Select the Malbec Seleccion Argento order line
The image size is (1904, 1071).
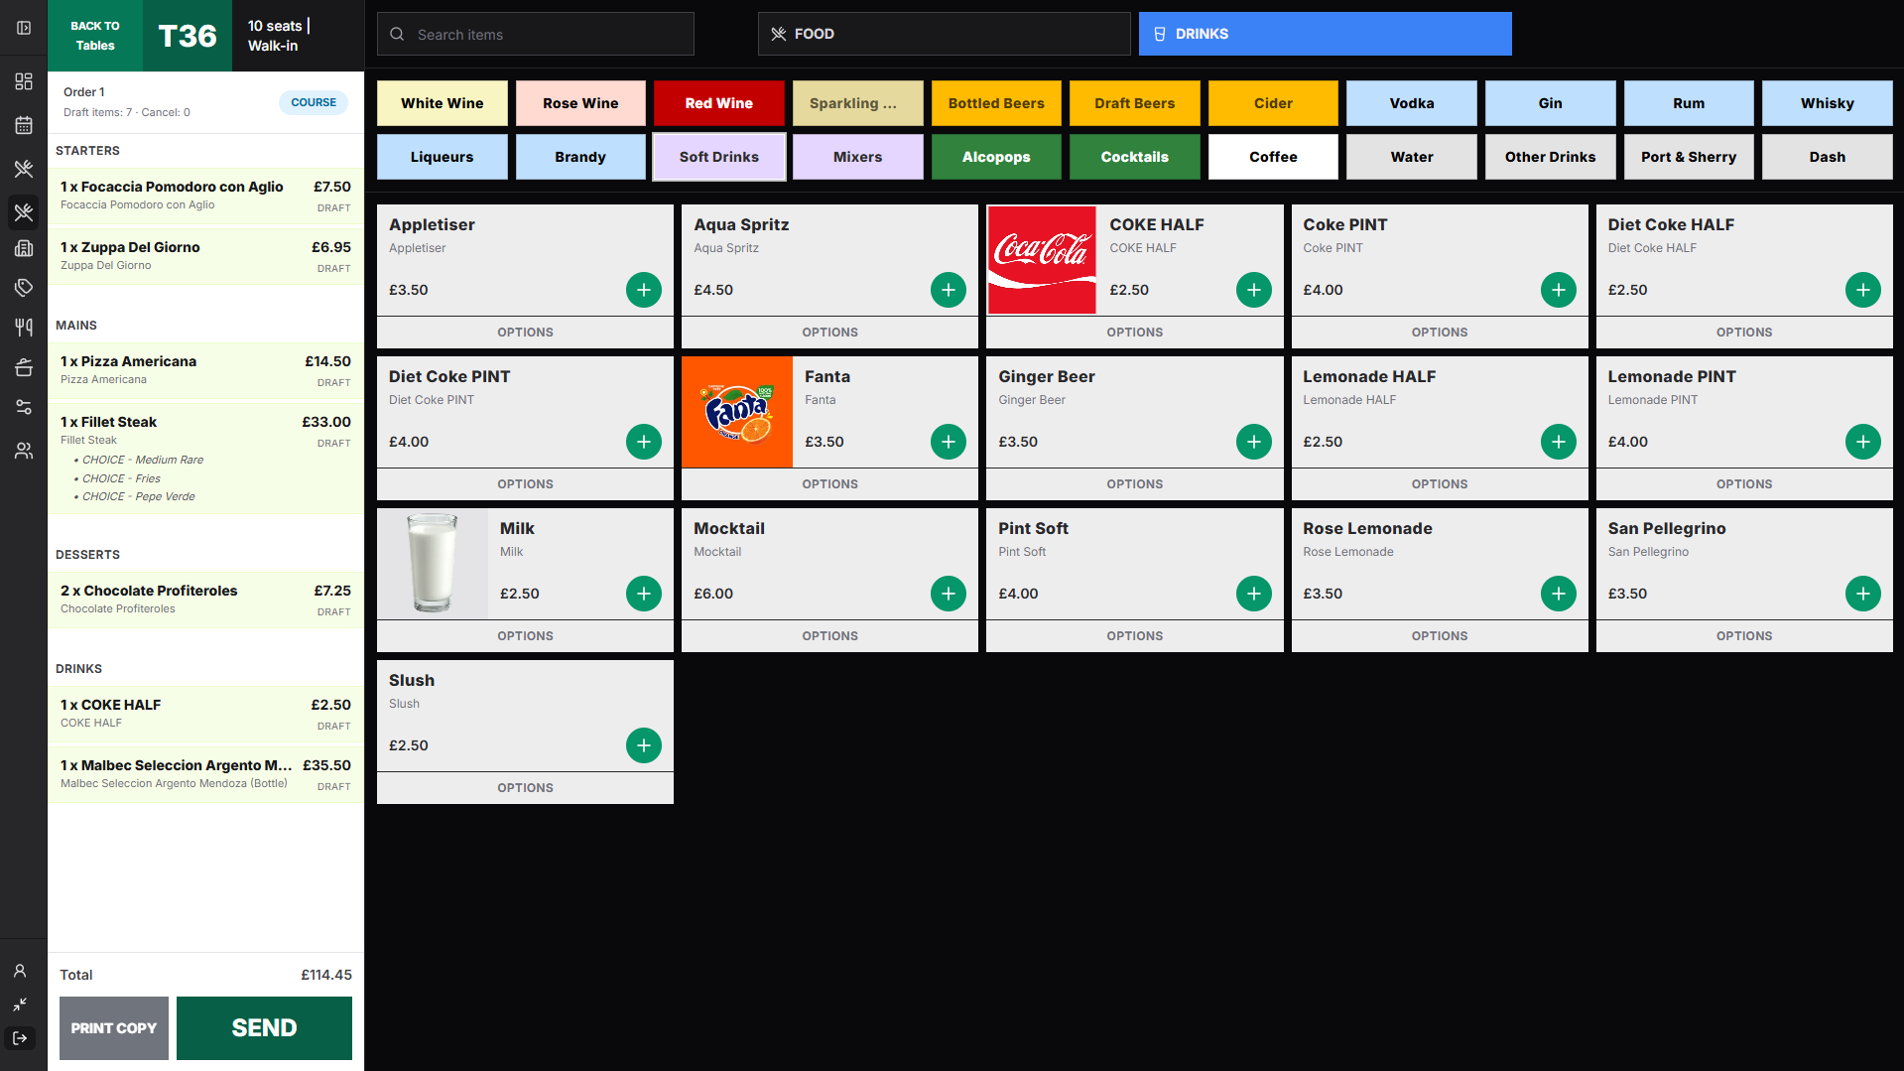point(205,774)
